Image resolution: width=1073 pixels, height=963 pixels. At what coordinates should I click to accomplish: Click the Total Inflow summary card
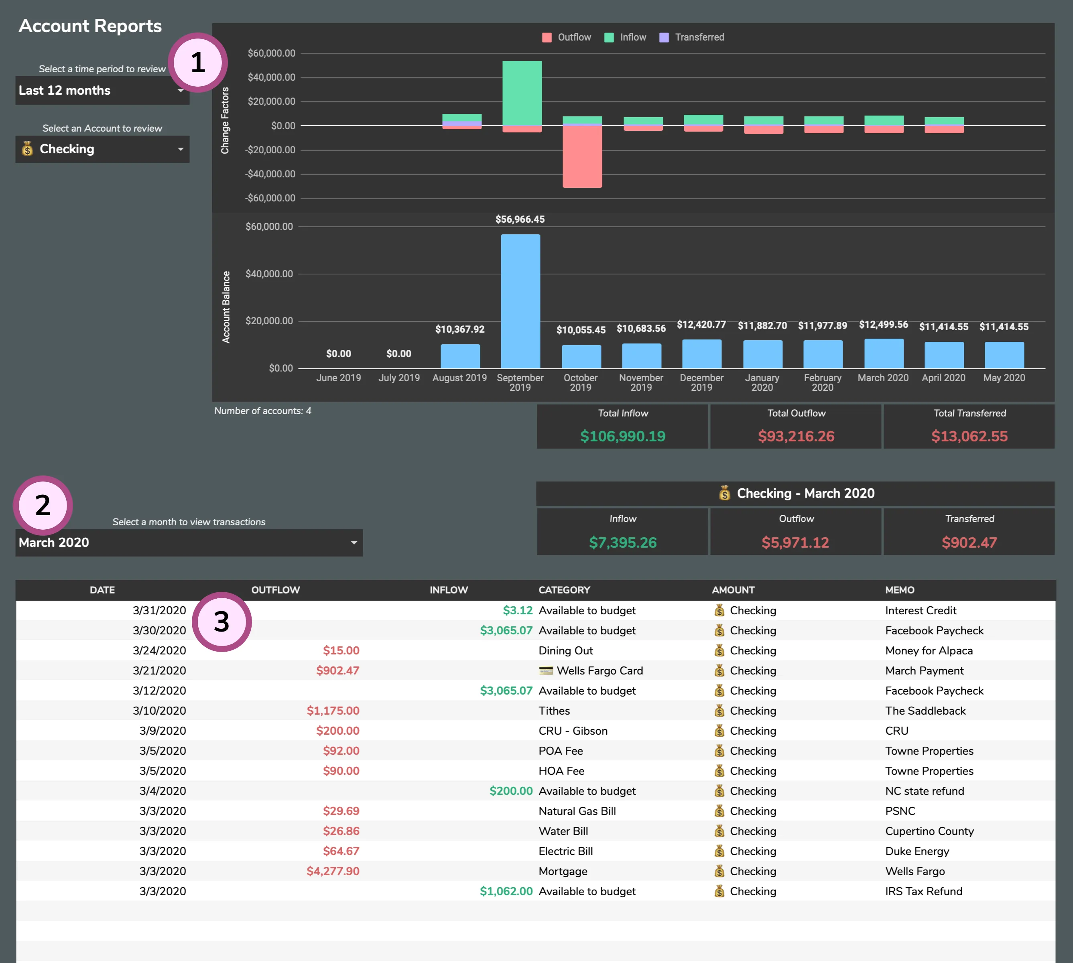pyautogui.click(x=622, y=427)
